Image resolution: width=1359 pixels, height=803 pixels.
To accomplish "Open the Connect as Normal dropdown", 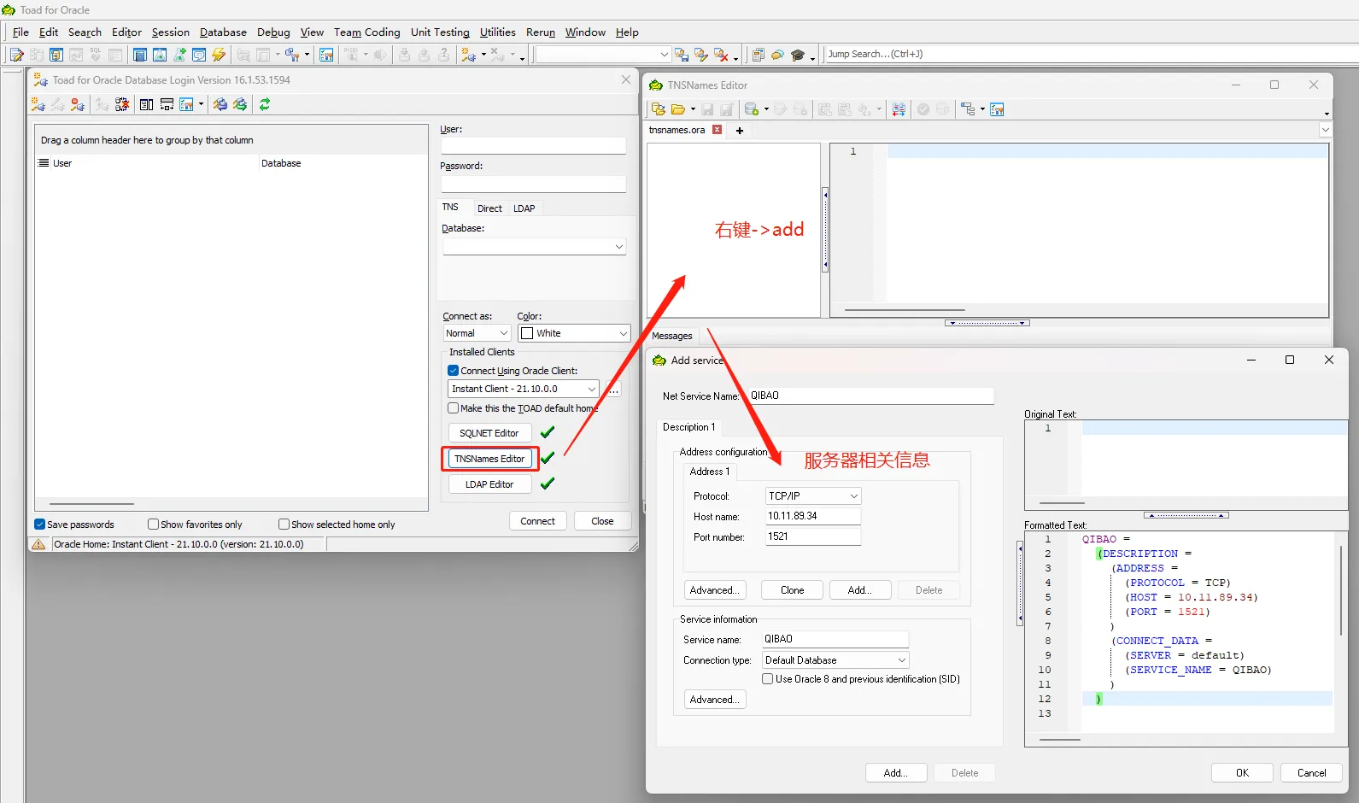I will coord(503,333).
